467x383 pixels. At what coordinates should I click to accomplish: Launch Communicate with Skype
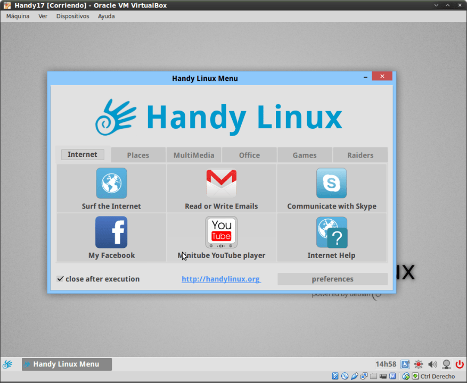331,182
